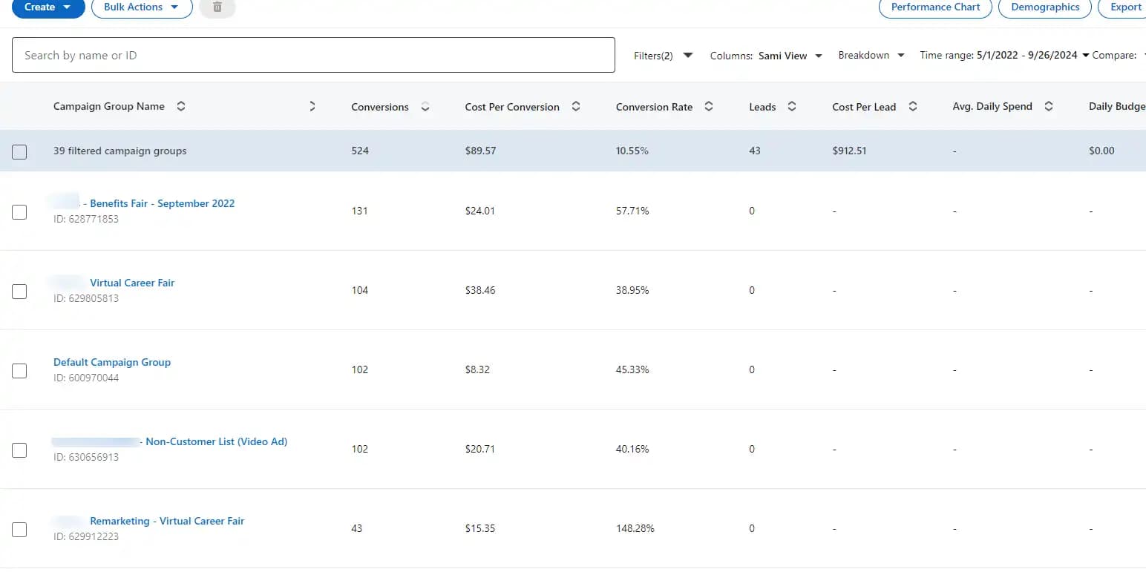
Task: Open Columns Sami View dropdown
Action: tap(766, 56)
